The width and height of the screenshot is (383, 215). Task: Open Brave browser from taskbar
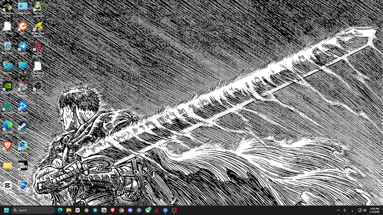[x=113, y=210]
